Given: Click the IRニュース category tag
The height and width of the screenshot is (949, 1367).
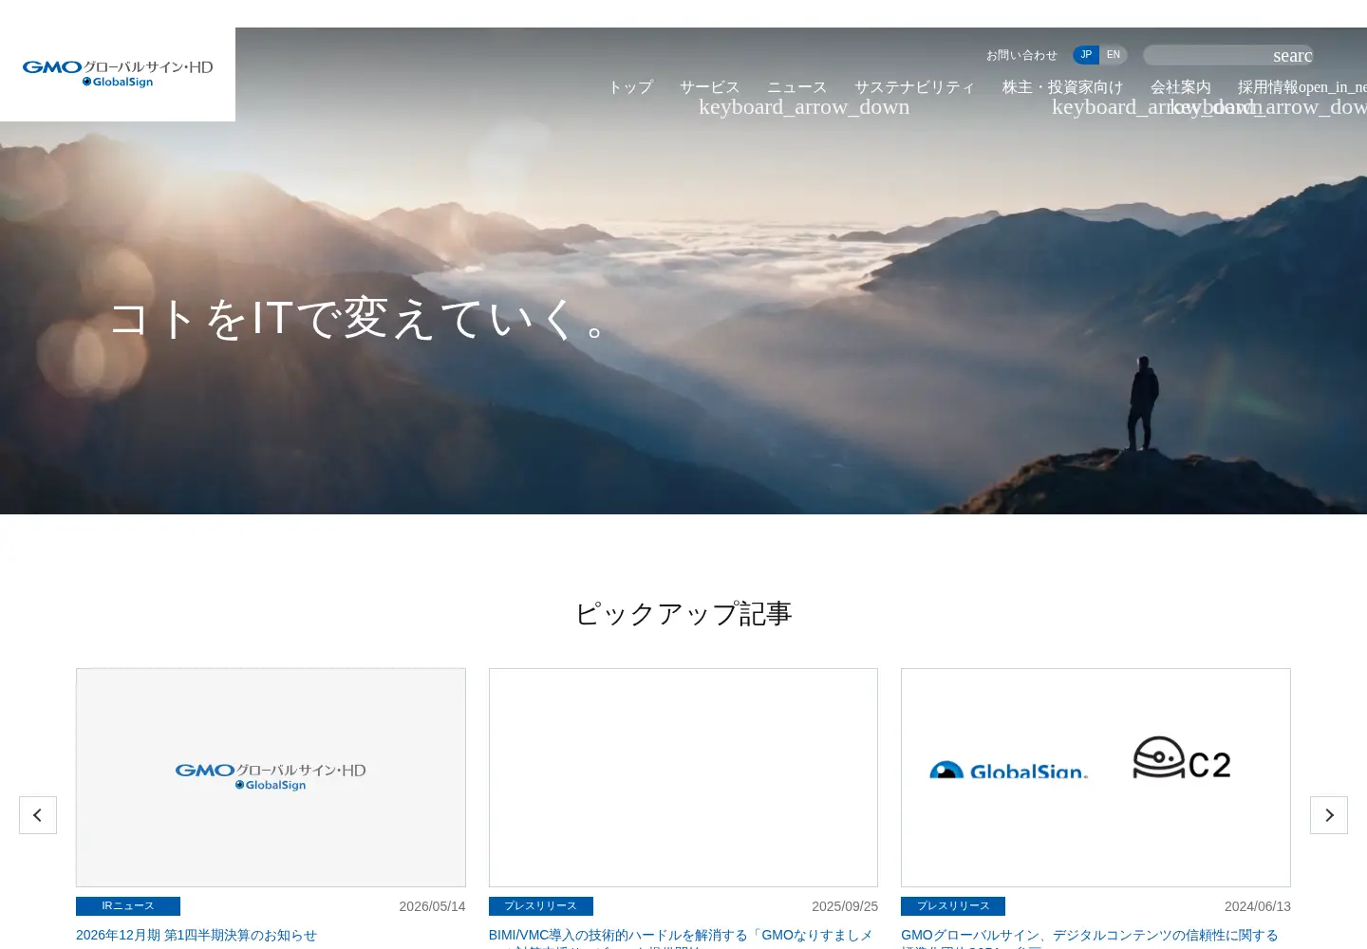Looking at the screenshot, I should 128,906.
